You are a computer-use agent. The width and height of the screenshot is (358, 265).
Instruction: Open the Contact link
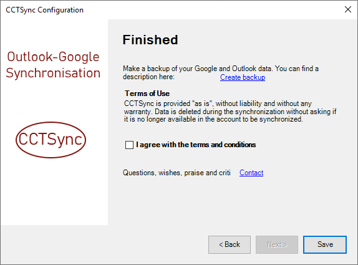click(x=251, y=173)
